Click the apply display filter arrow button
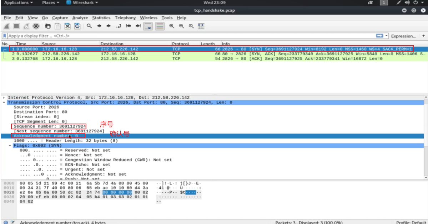 tap(379, 36)
